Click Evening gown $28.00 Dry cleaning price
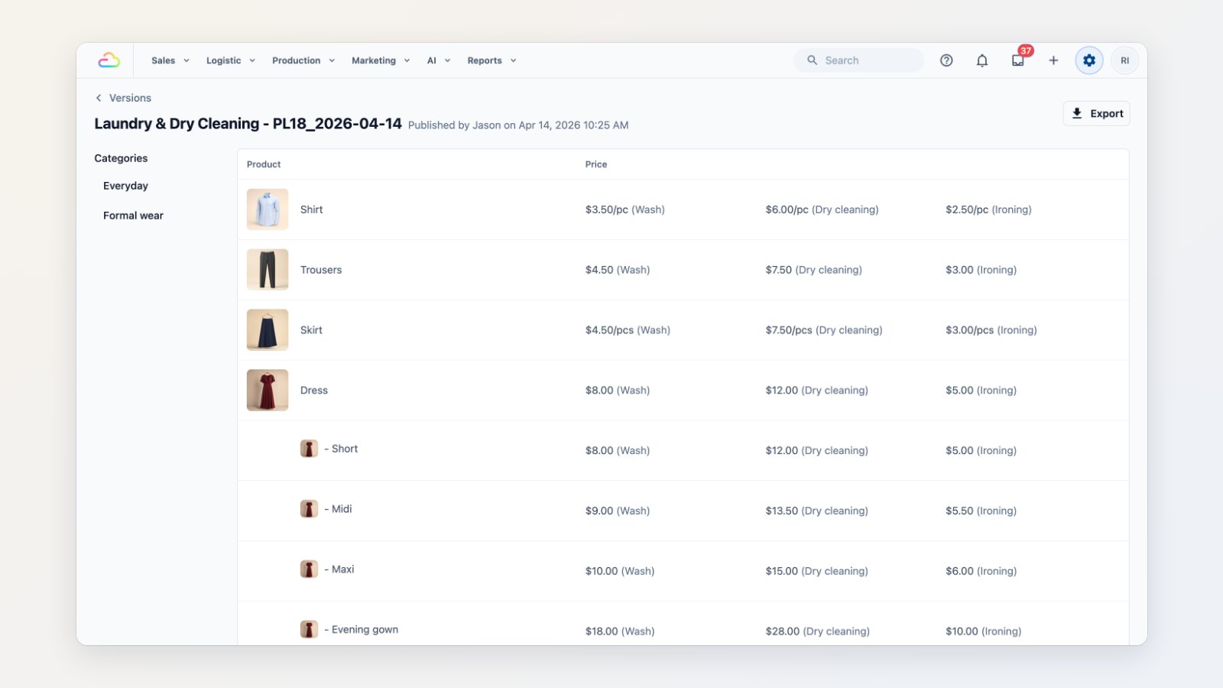The image size is (1223, 688). (x=818, y=631)
